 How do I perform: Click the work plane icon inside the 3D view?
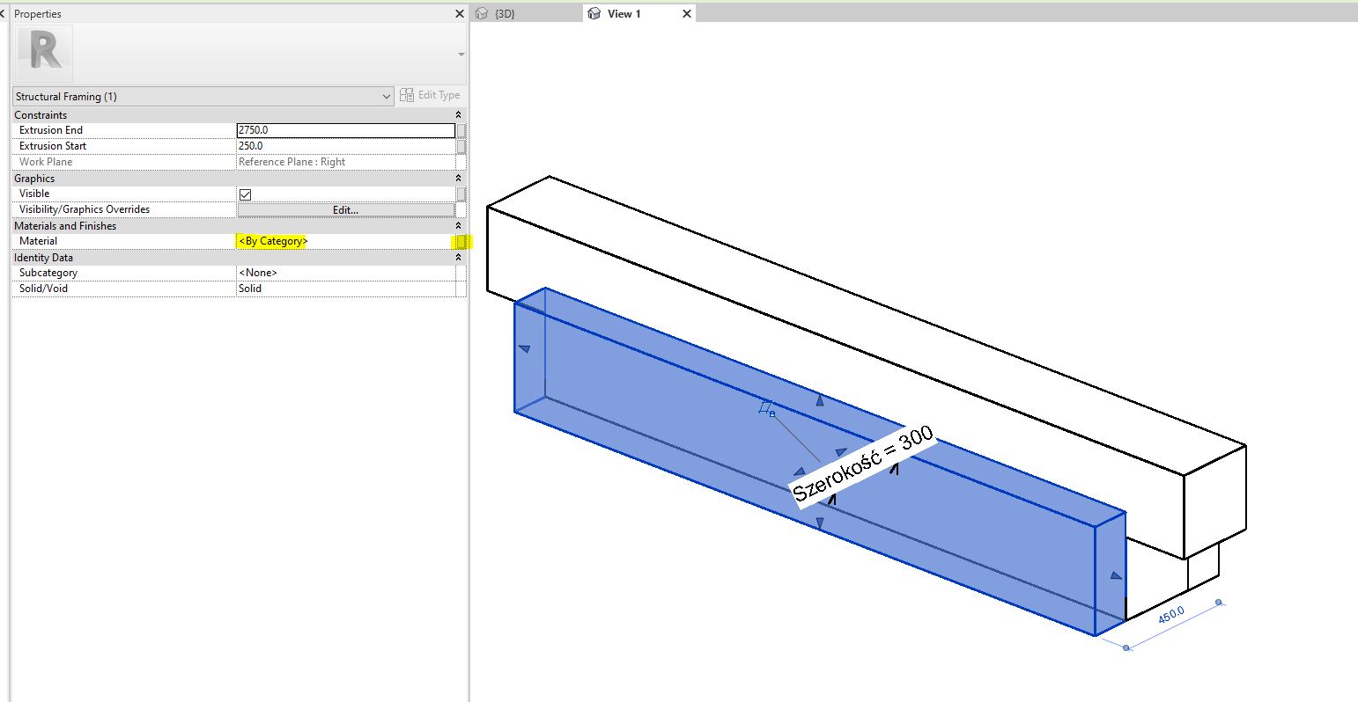tap(766, 407)
